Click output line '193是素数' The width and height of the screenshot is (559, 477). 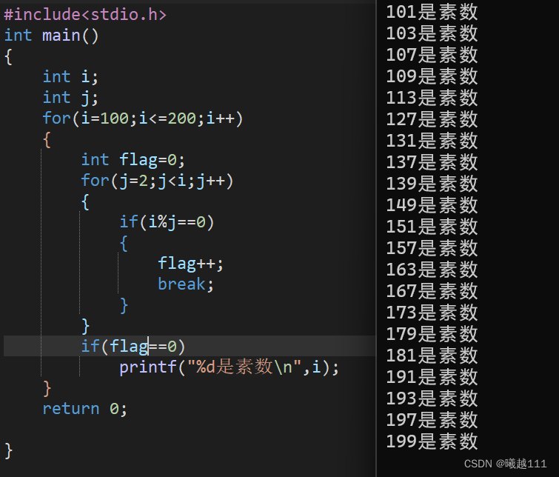(x=432, y=398)
